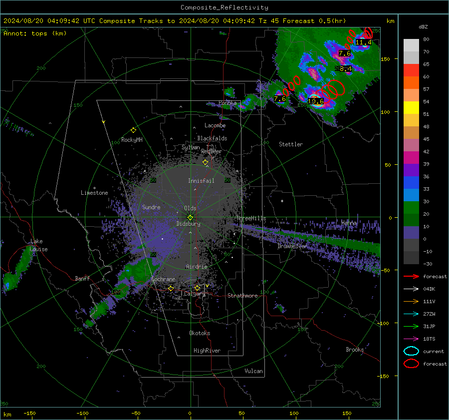Image resolution: width=449 pixels, height=420 pixels.
Task: Click the red forecast ellipse legend icon
Action: (x=411, y=364)
